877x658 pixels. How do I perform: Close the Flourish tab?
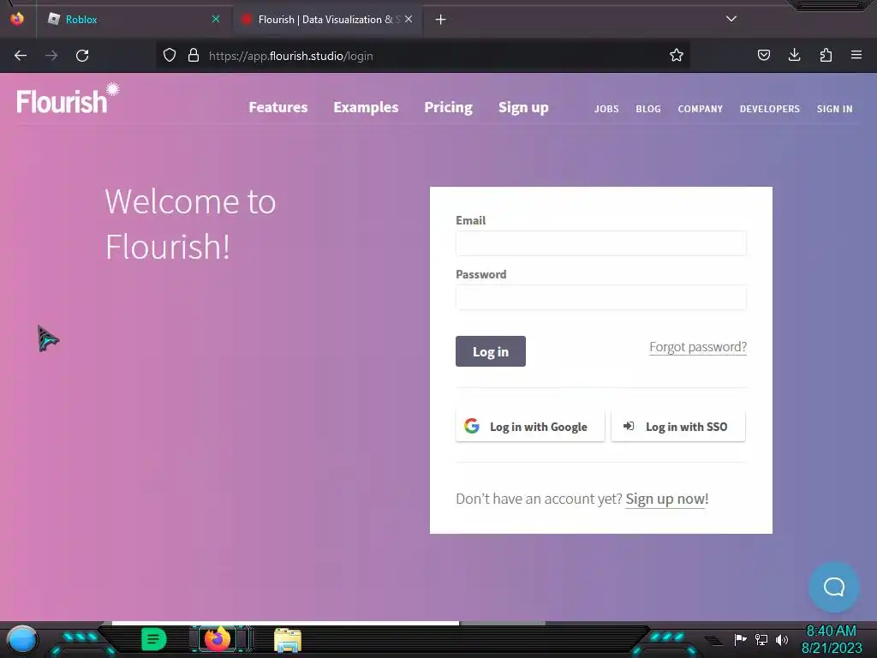point(409,19)
